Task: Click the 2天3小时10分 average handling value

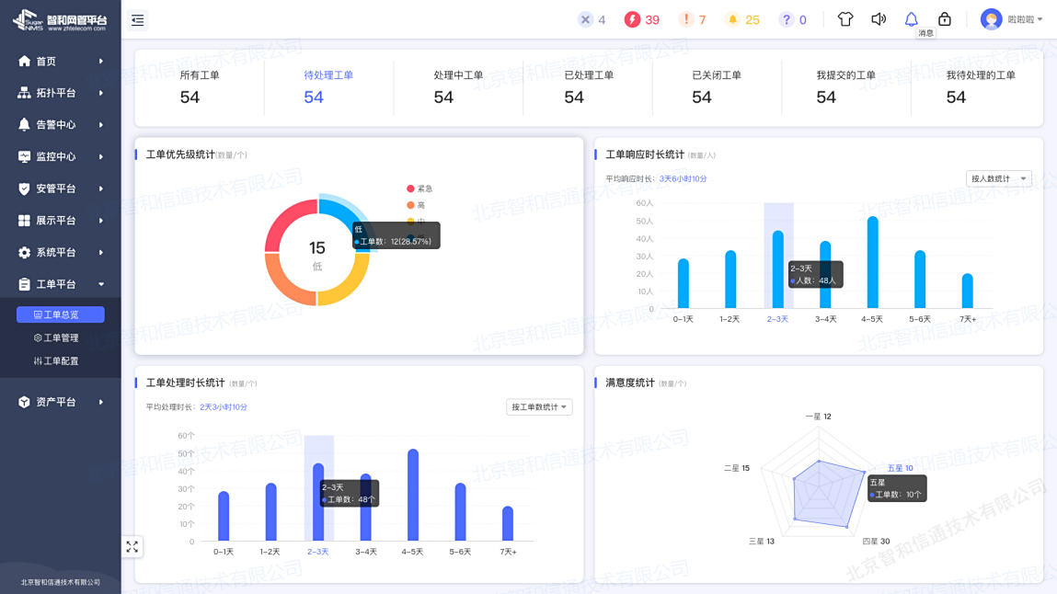Action: coord(224,406)
